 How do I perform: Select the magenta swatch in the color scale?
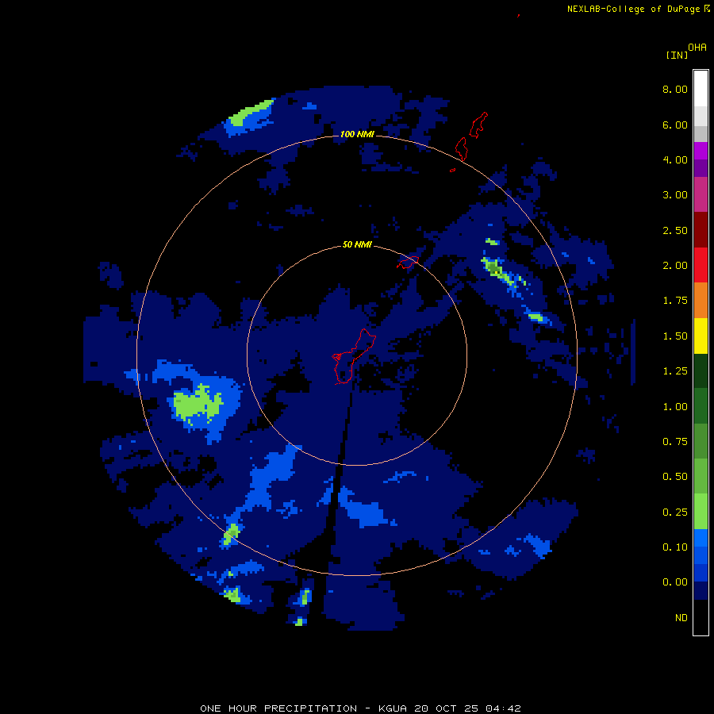(701, 151)
